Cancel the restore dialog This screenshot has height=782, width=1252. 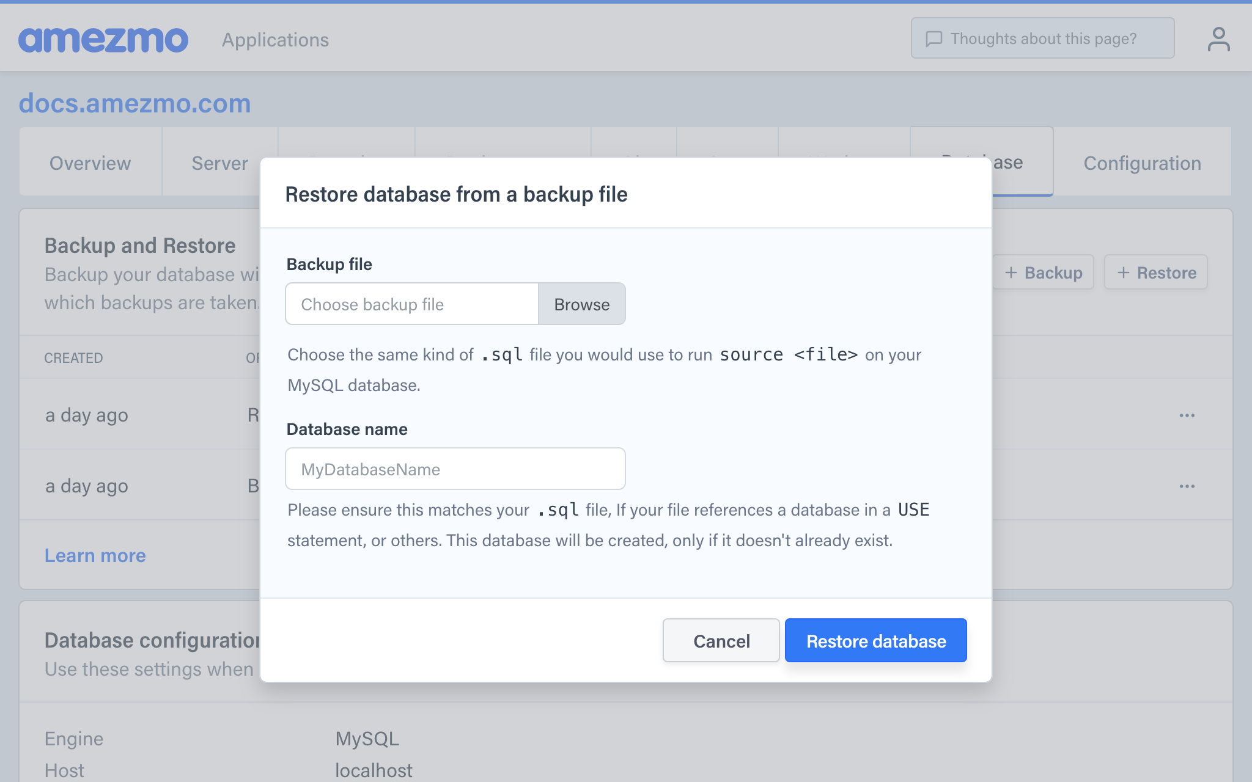tap(721, 641)
